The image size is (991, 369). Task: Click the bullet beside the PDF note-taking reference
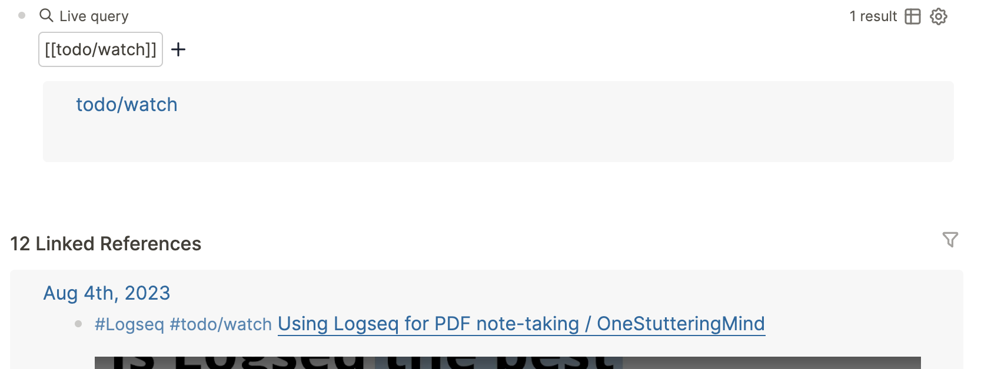click(x=78, y=324)
